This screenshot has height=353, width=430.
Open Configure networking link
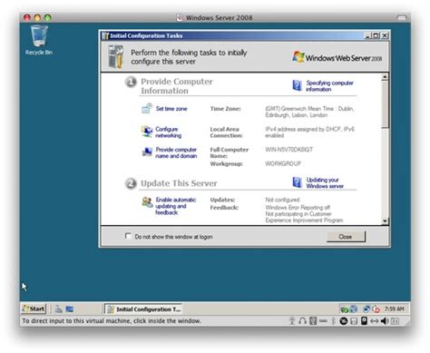169,132
